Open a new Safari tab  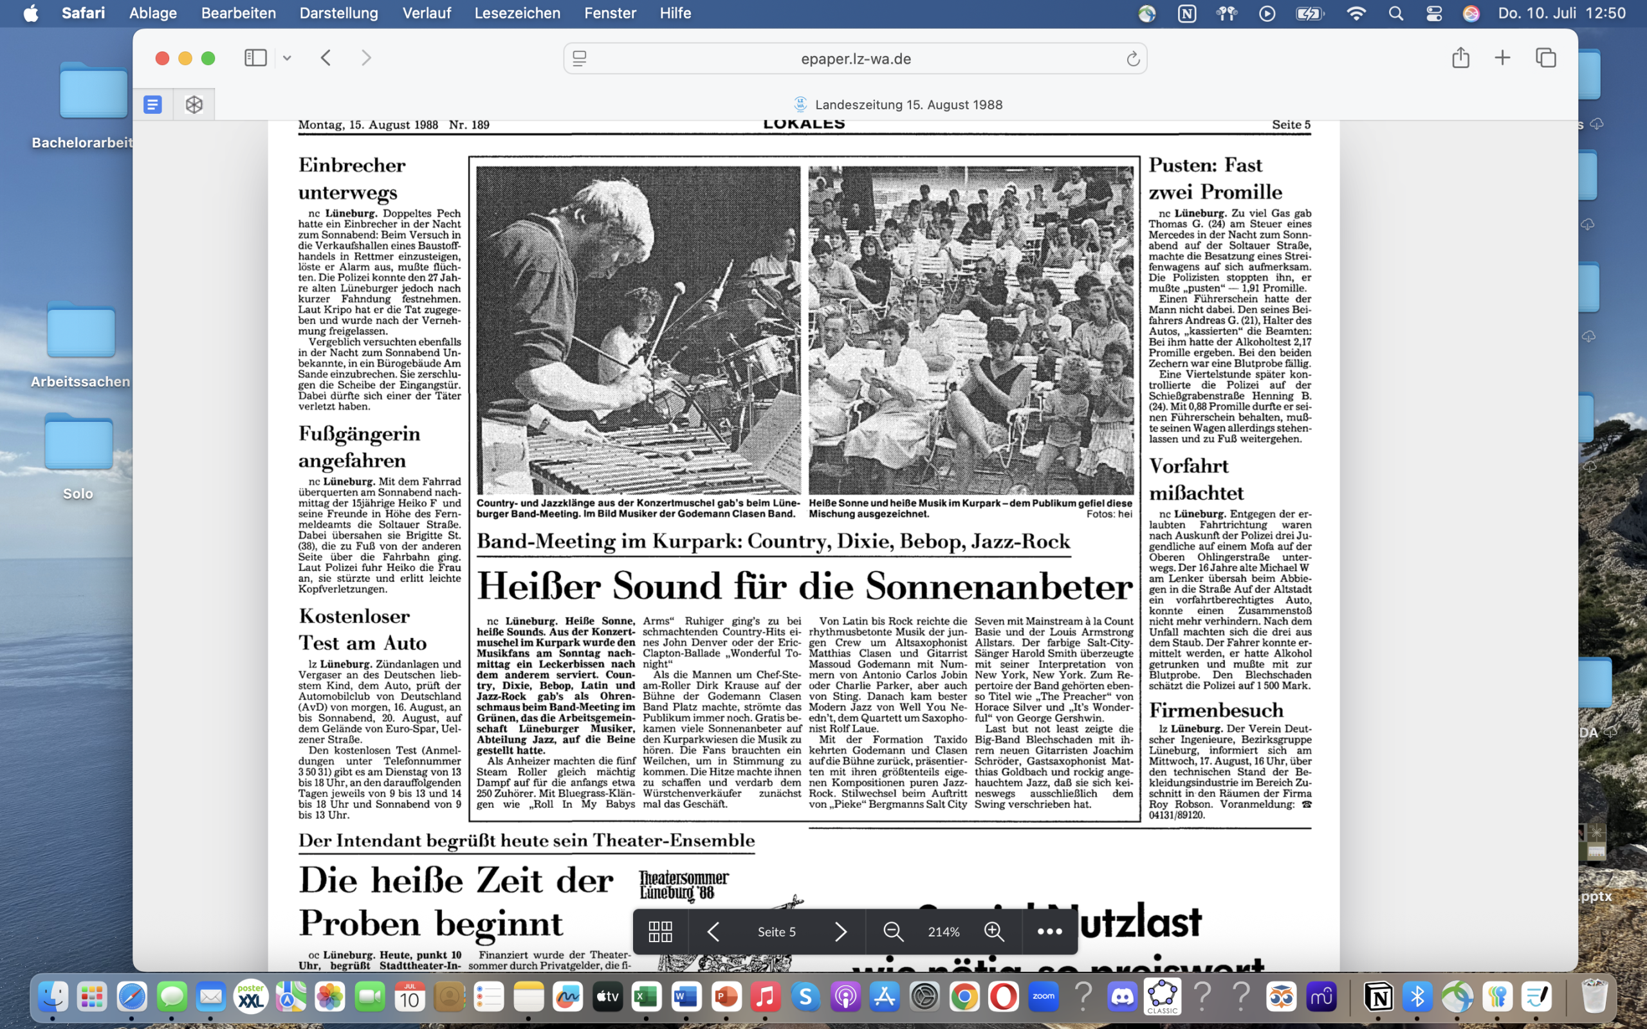1502,58
